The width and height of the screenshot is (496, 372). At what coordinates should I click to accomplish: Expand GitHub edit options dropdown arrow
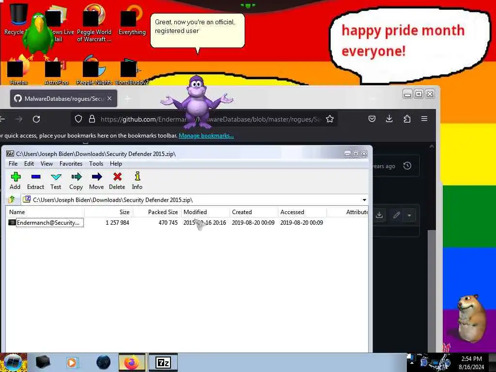coord(409,216)
